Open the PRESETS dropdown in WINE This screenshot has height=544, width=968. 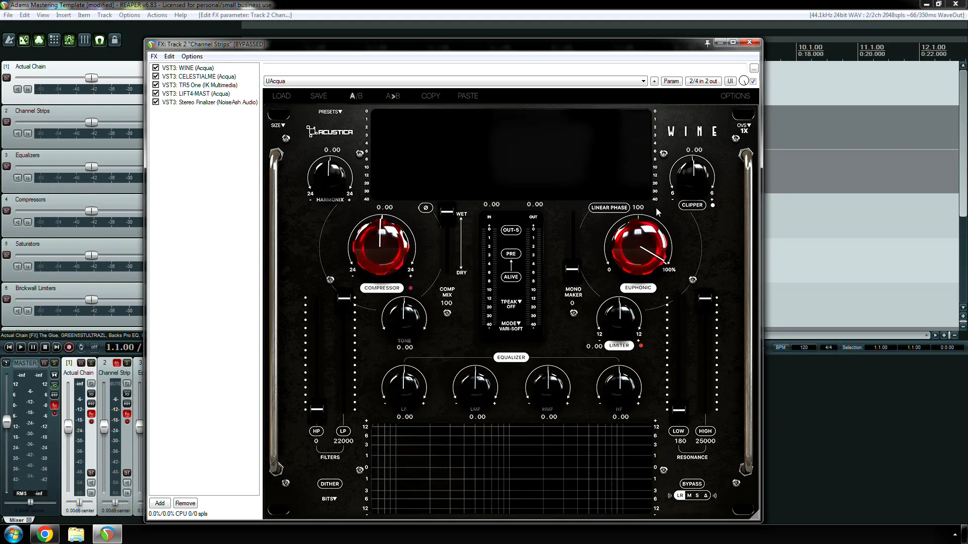[x=330, y=112]
